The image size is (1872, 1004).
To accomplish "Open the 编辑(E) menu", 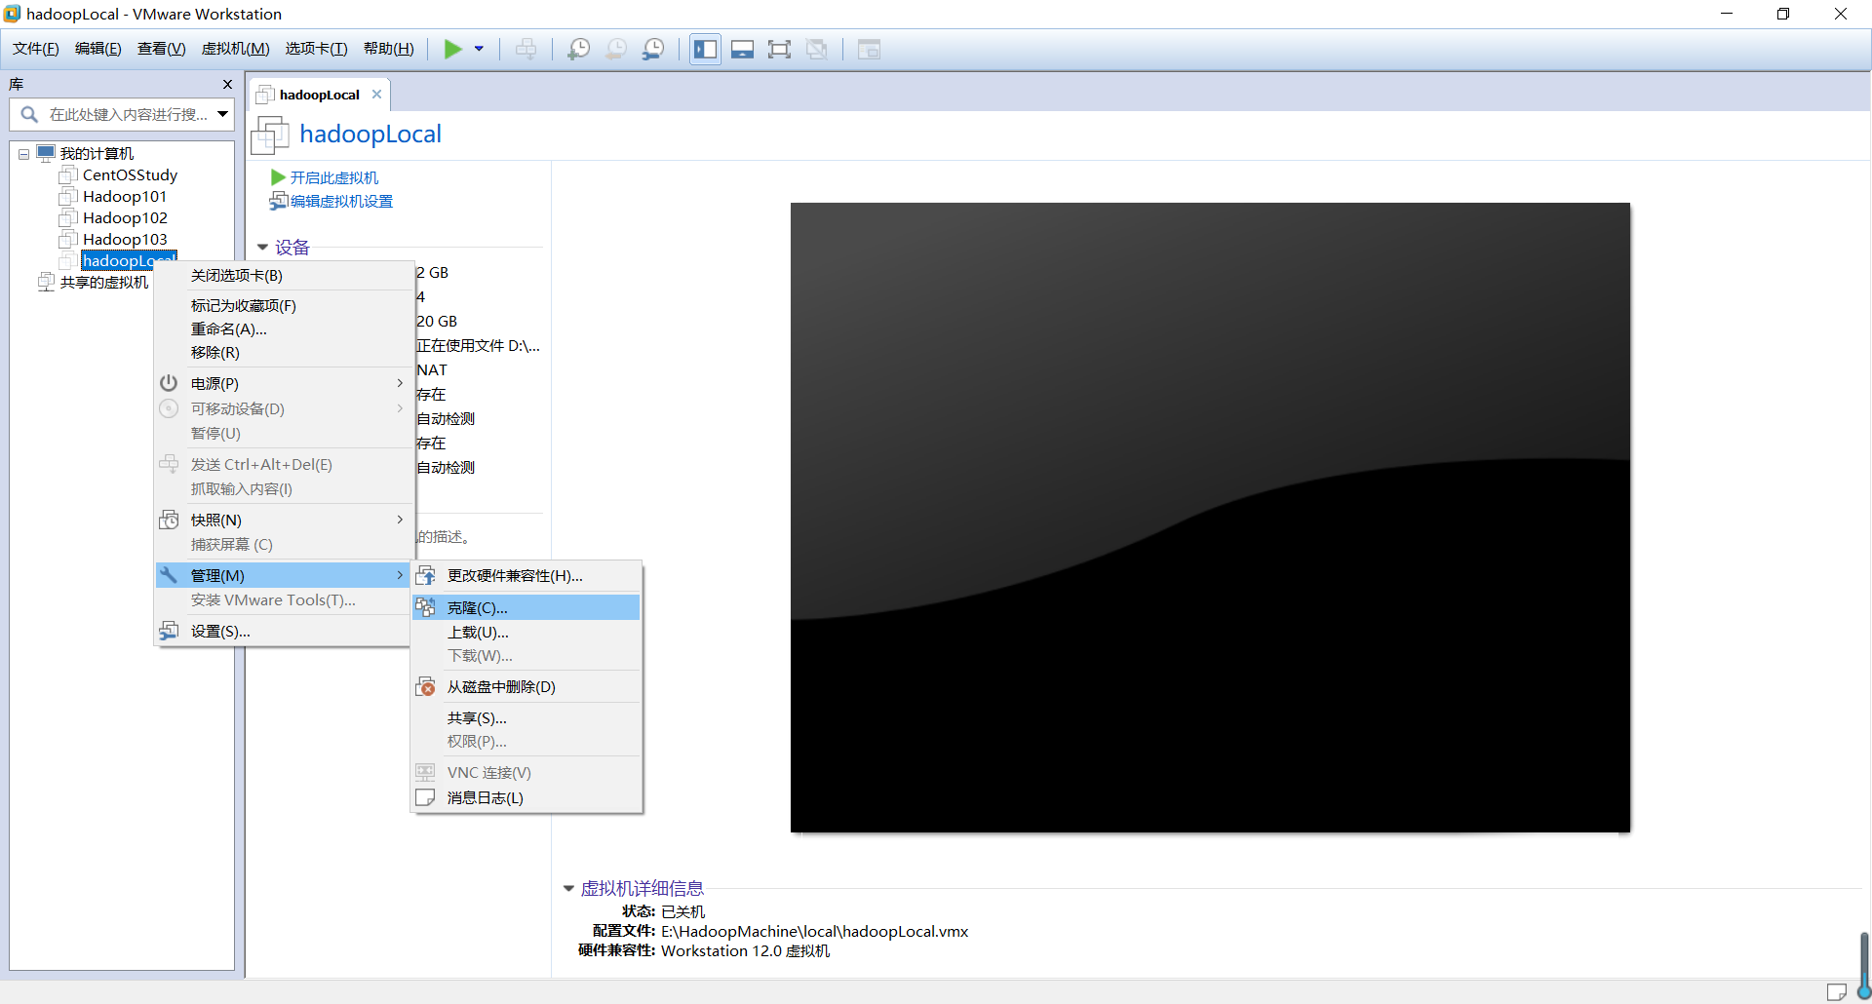I will [x=97, y=49].
